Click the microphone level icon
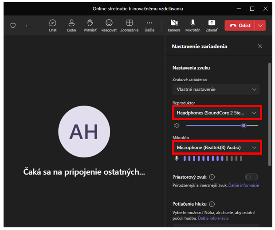 [x=177, y=159]
